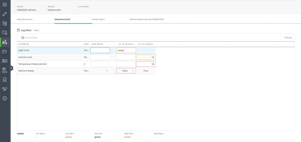Open the dashboard grid icon in sidebar
301x142 pixels.
[5, 4]
